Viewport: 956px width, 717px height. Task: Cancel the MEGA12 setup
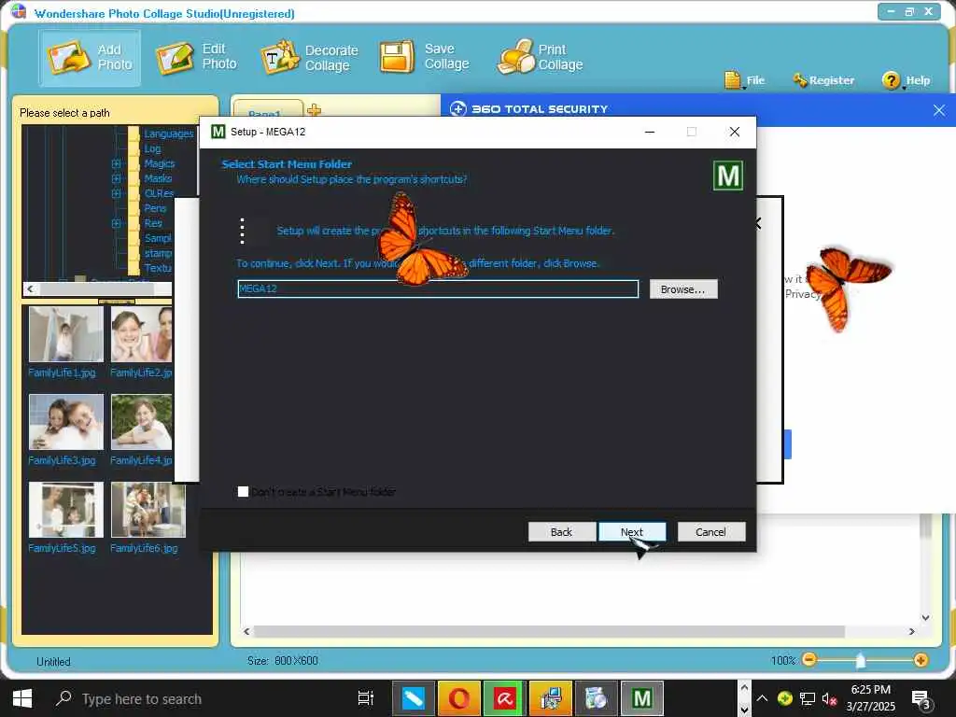(x=710, y=531)
